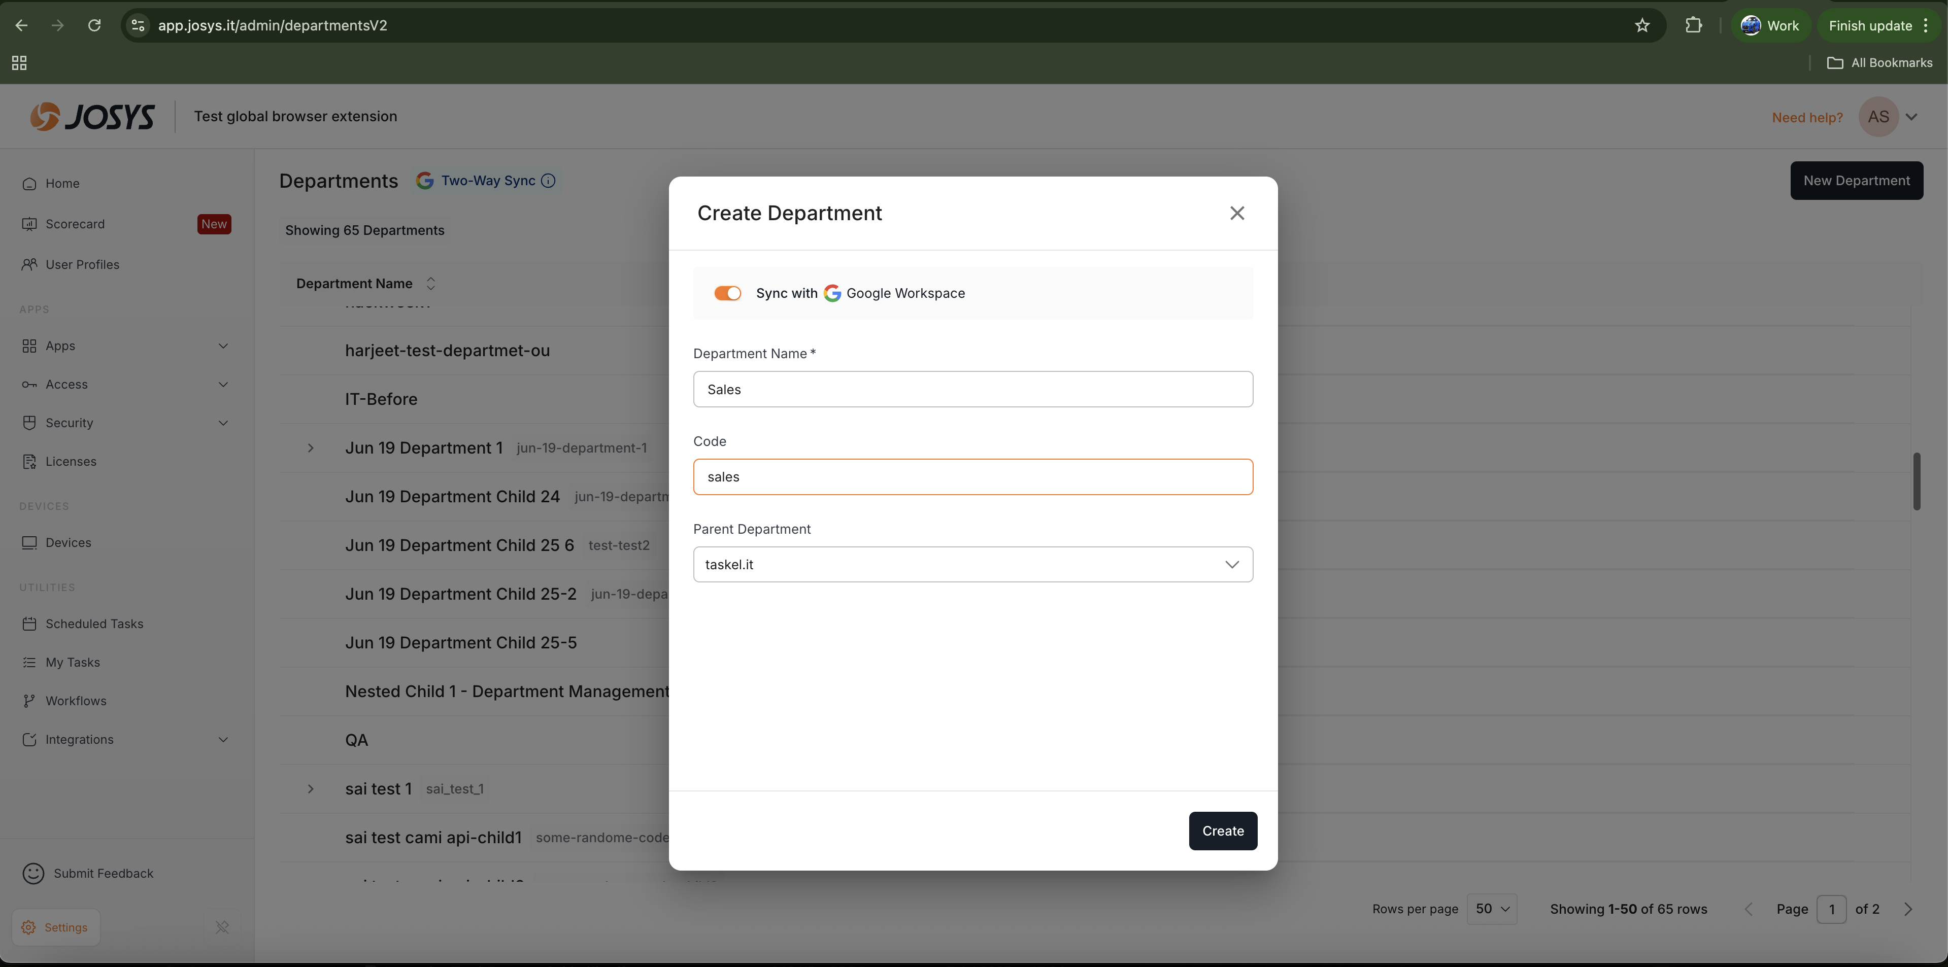Click the unpin sidebar icon

pyautogui.click(x=222, y=927)
